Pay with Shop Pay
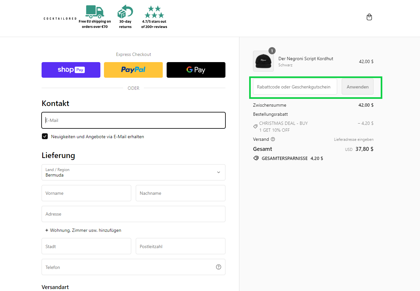Screen dimensions: 420x291 click(71, 70)
